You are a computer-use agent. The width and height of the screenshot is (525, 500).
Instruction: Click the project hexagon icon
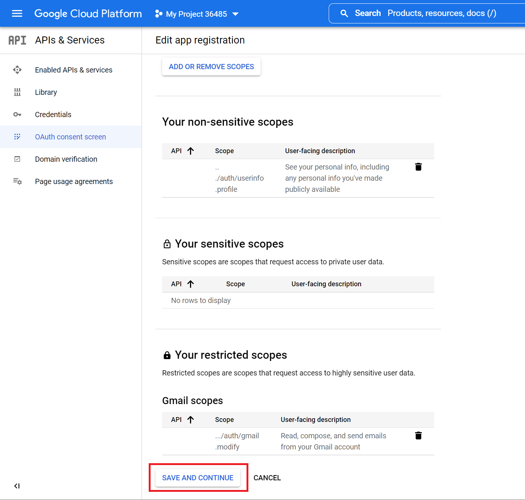pos(159,14)
